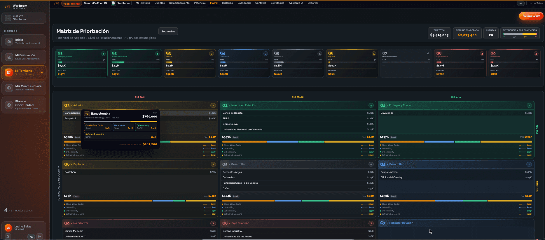Toggle font size Aa button in top bar
545x240 pixels.
(521, 3)
